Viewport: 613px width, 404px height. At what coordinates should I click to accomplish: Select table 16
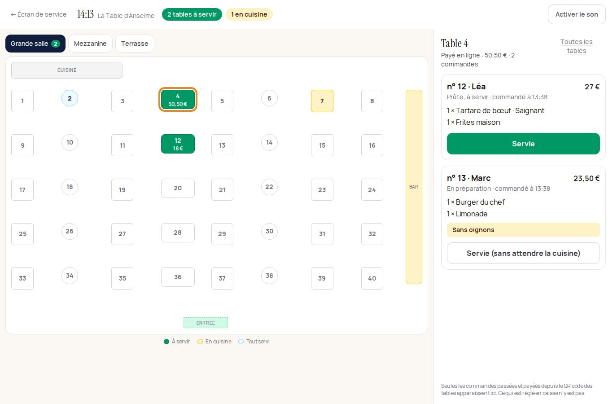point(372,145)
